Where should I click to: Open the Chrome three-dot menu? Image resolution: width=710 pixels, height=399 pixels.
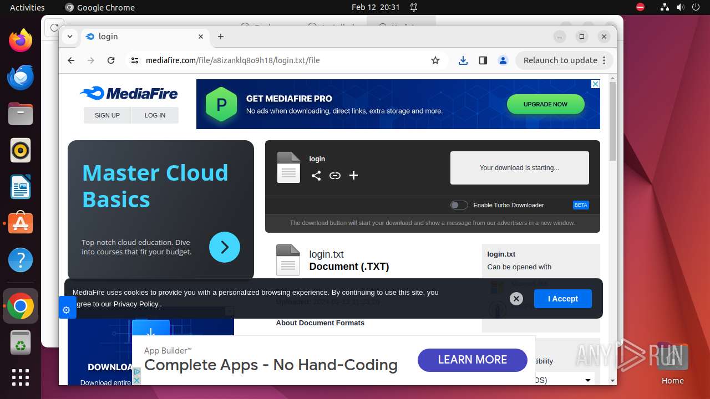[605, 60]
